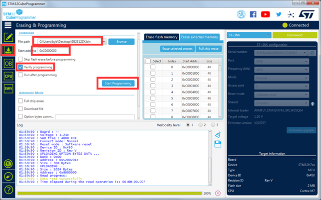Click the Firmware upgrade button
Image resolution: width=321 pixels, height=200 pixels.
click(x=302, y=130)
